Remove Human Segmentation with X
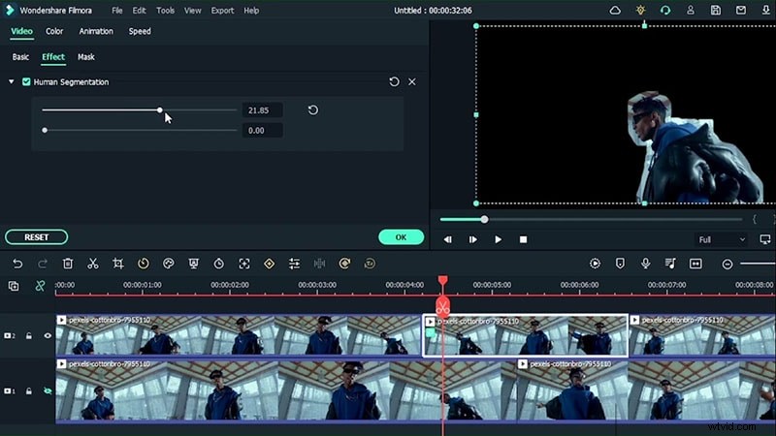776x436 pixels. pos(412,82)
